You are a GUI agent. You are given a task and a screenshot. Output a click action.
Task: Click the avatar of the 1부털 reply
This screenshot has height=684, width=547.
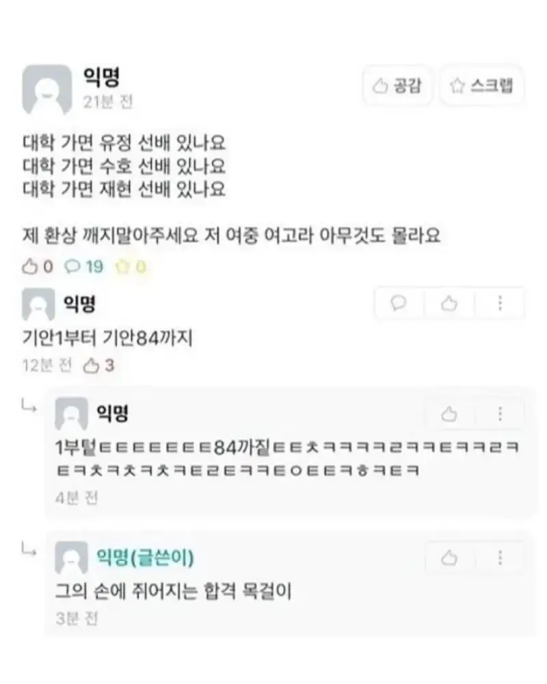click(71, 414)
